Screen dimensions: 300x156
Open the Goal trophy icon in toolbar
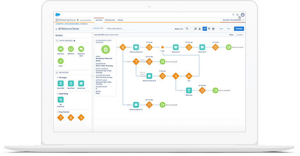point(209,29)
